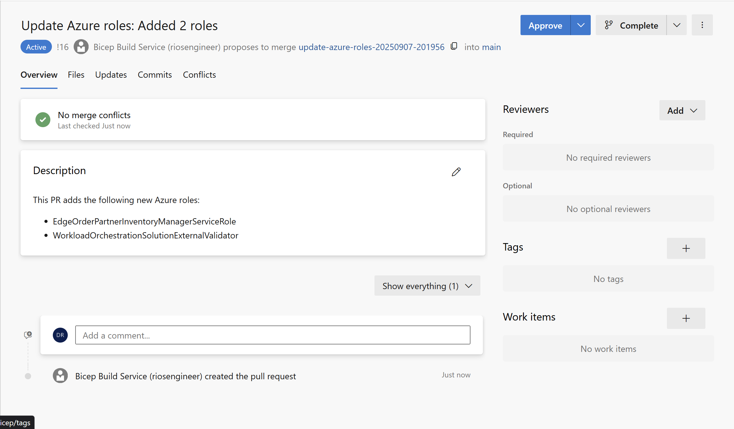Switch to the Conflicts tab
Viewport: 734px width, 429px height.
coord(199,75)
